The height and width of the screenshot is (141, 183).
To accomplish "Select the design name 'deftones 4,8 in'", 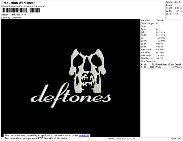I will [19, 15].
